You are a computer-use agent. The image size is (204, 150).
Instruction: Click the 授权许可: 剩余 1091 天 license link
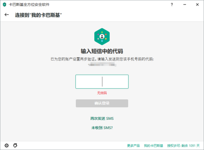click(184, 146)
